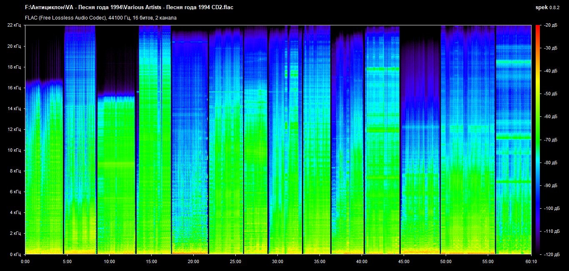The width and height of the screenshot is (569, 271).
Task: Click the 4 кГц frequency label
Action: (16, 212)
